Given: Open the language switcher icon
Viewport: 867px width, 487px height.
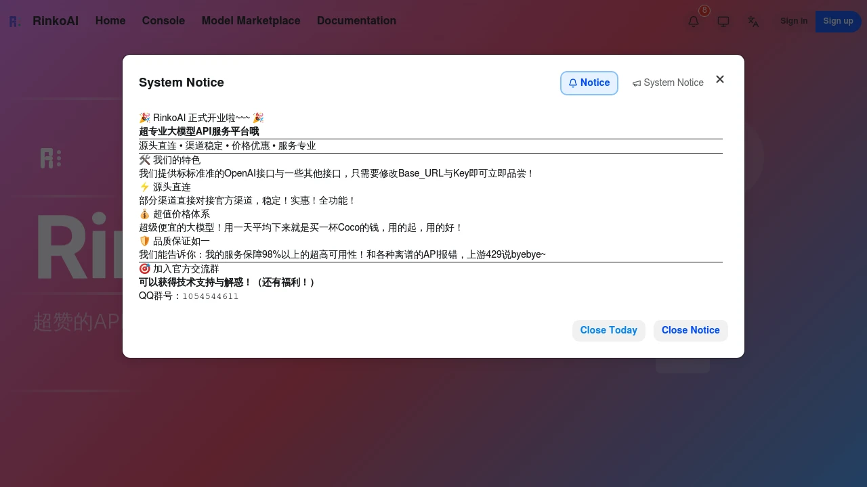Looking at the screenshot, I should 753,22.
